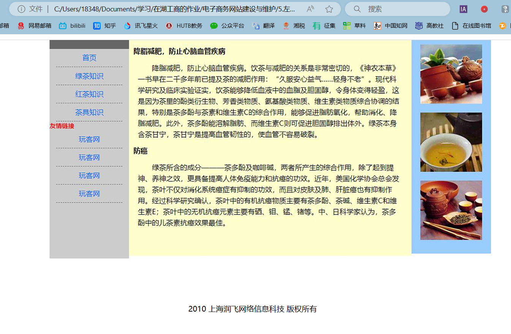Open the 高教社 bookmark
The width and height of the screenshot is (511, 334).
pyautogui.click(x=429, y=26)
